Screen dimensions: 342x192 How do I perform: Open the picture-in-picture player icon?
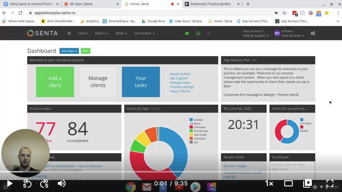(307, 183)
